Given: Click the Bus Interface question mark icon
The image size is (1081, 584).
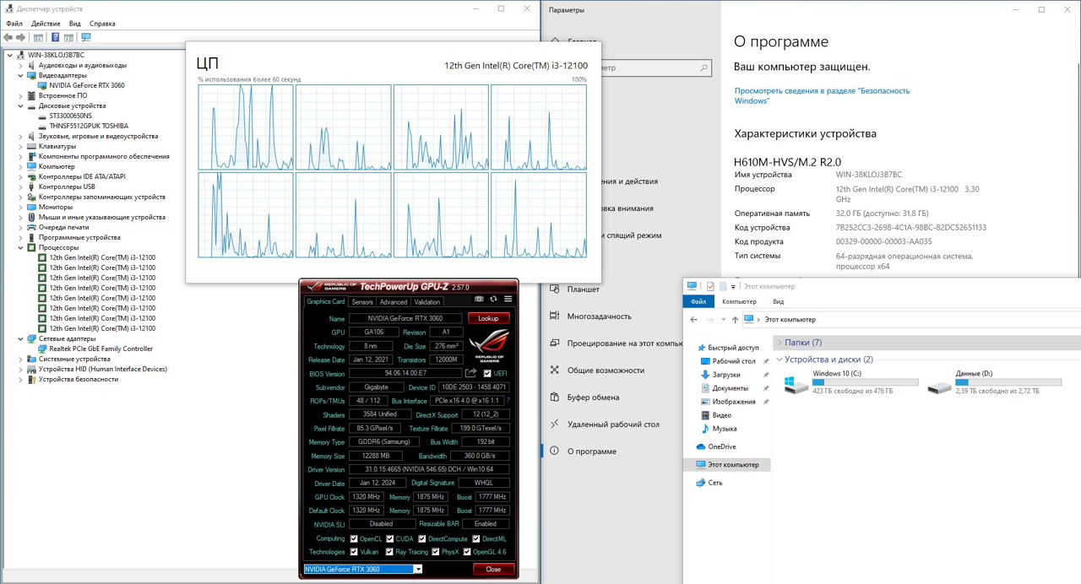Looking at the screenshot, I should click(x=508, y=400).
